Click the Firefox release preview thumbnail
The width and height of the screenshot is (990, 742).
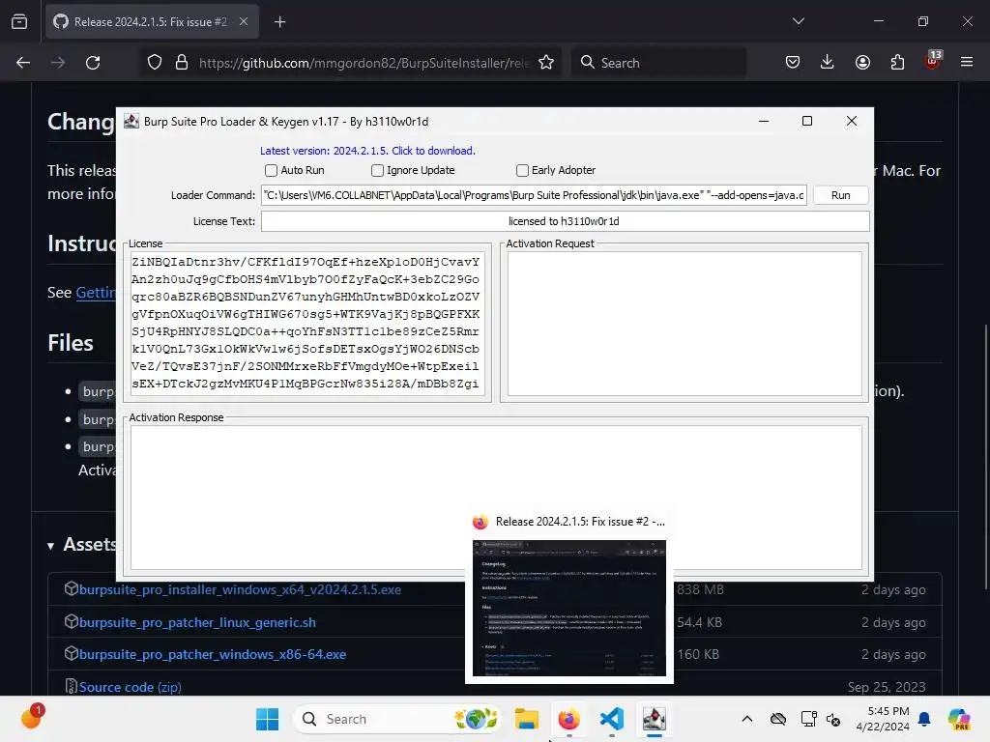(x=568, y=608)
